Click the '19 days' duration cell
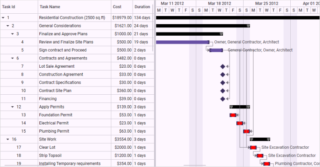Image resolution: width=320 pixels, height=167 pixels. tap(143, 42)
